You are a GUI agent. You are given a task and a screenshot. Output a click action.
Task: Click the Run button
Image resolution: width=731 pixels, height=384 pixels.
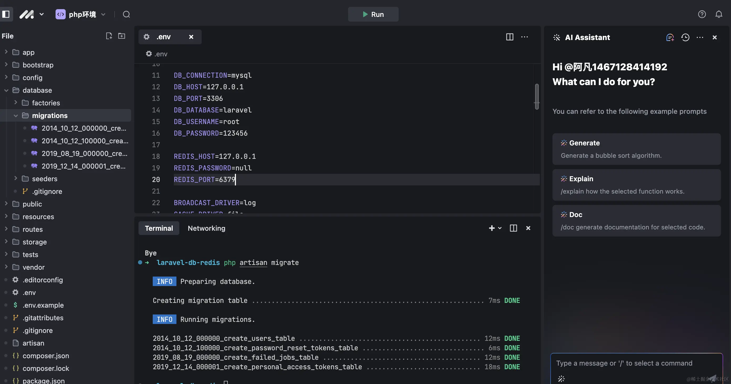373,14
